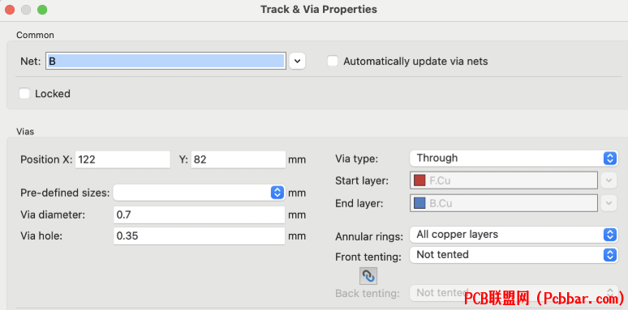Click the Position X field

[x=123, y=159]
